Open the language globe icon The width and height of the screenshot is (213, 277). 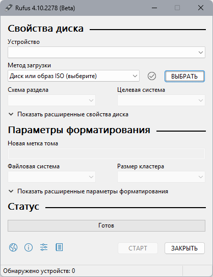(13, 247)
